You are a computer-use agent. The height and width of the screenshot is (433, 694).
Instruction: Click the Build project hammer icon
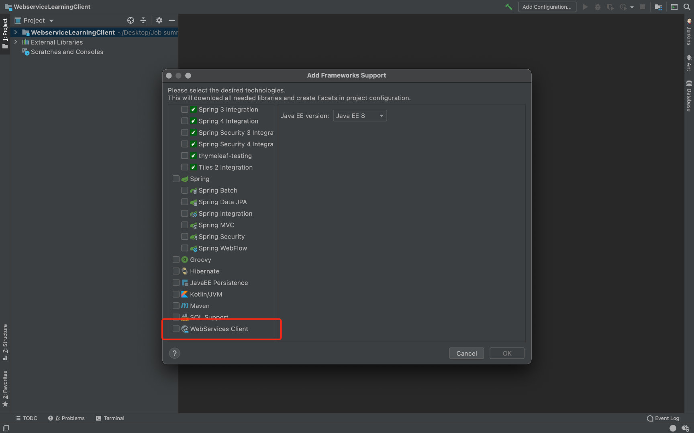(509, 7)
